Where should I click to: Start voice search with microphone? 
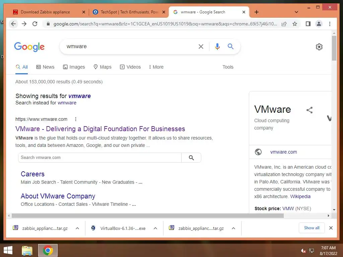(217, 46)
